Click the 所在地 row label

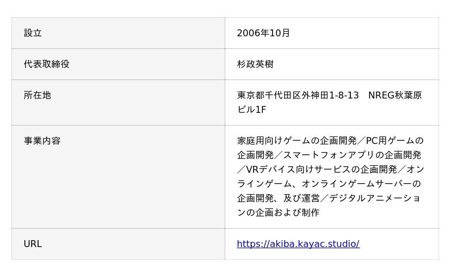37,95
